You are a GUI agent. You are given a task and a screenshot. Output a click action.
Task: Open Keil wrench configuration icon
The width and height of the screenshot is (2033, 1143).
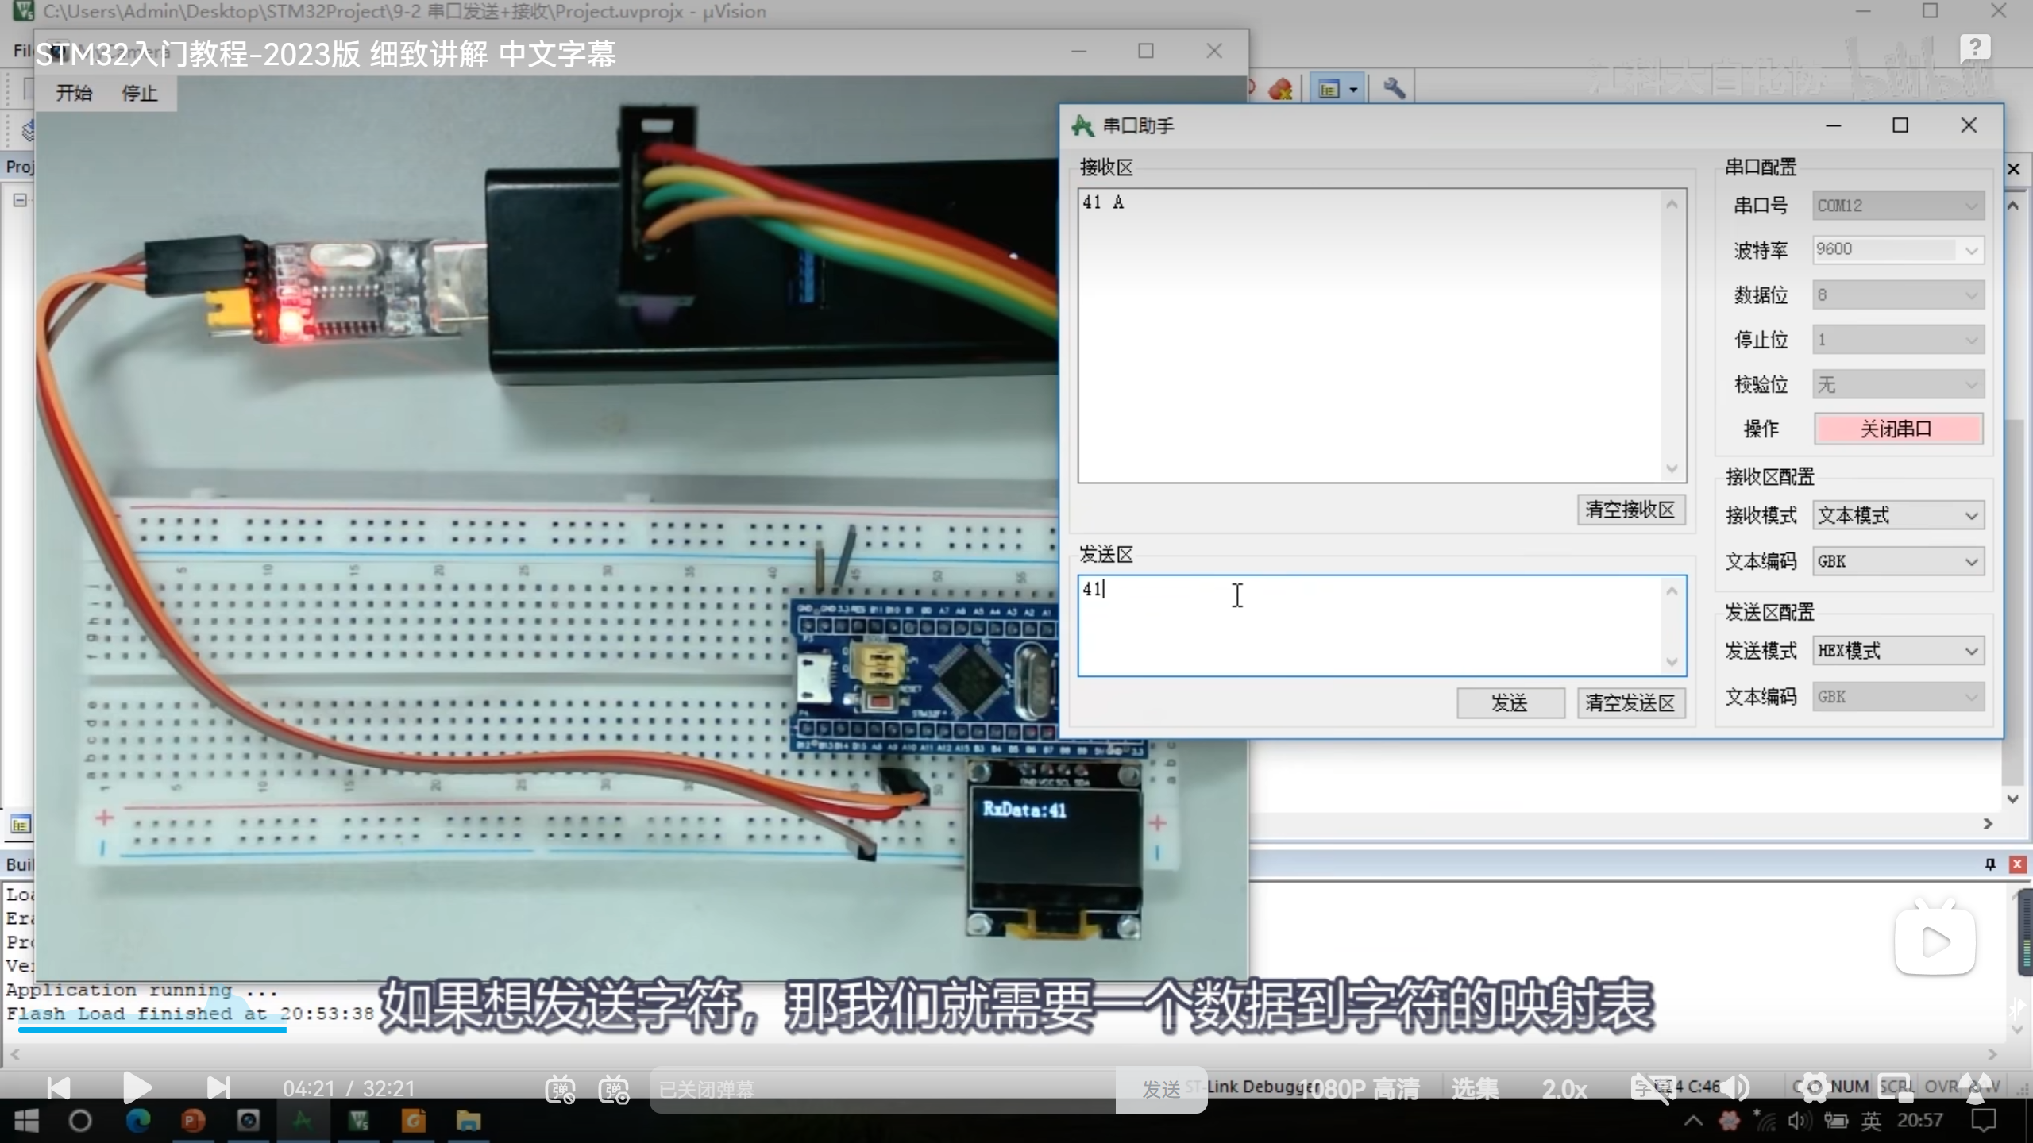[1394, 88]
